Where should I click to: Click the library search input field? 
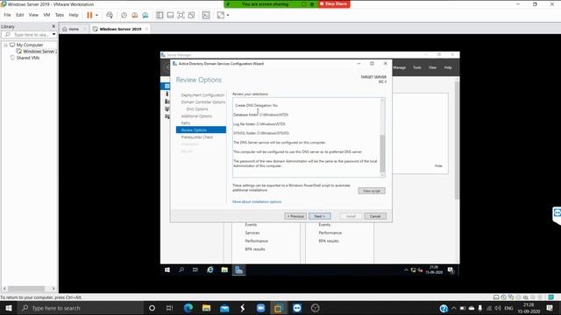pos(29,35)
